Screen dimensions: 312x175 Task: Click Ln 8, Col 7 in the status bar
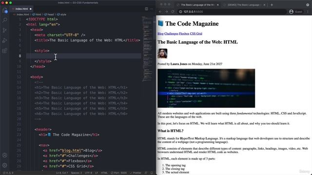[x=62, y=173]
